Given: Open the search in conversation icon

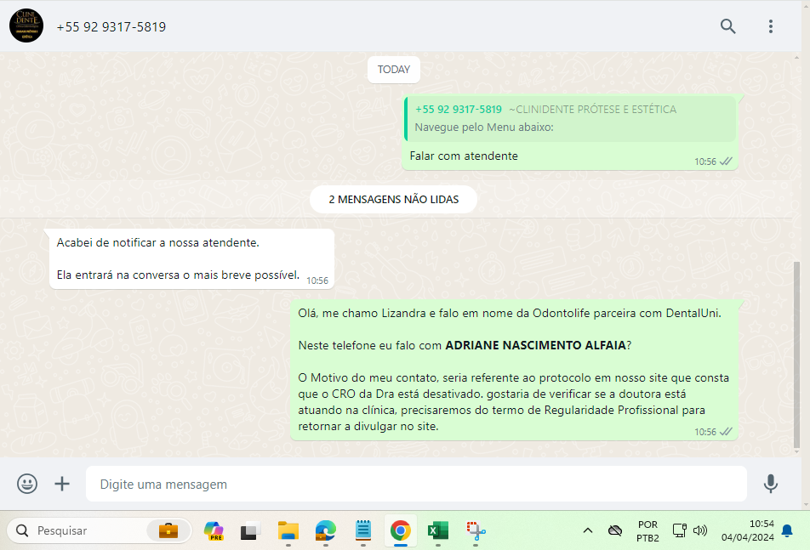Looking at the screenshot, I should coord(727,26).
